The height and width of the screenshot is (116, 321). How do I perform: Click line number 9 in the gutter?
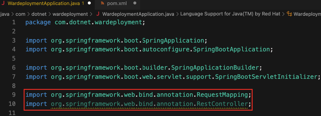pyautogui.click(x=14, y=95)
